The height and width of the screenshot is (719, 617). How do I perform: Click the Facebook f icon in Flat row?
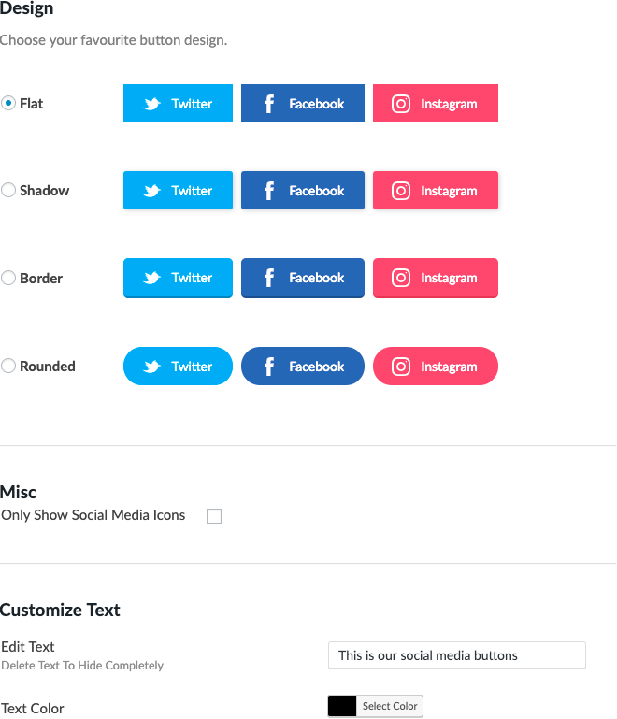click(x=269, y=104)
